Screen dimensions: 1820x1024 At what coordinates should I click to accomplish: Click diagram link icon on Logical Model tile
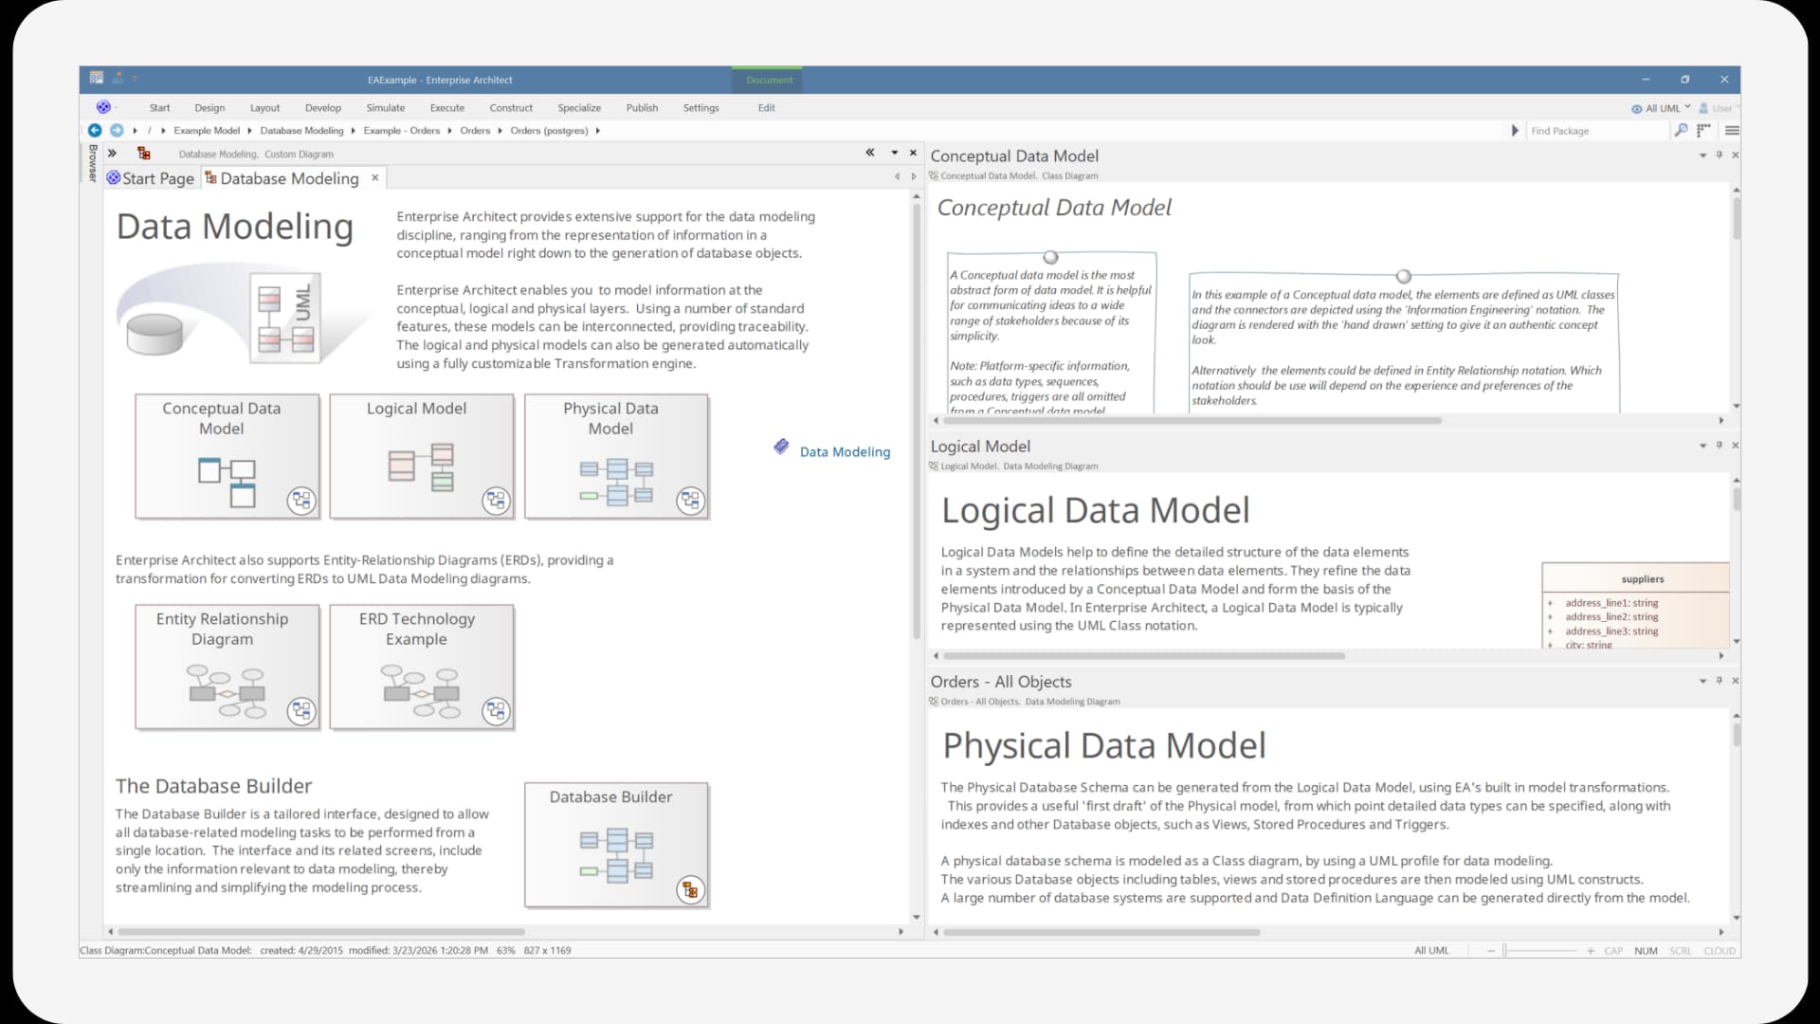[x=496, y=501]
